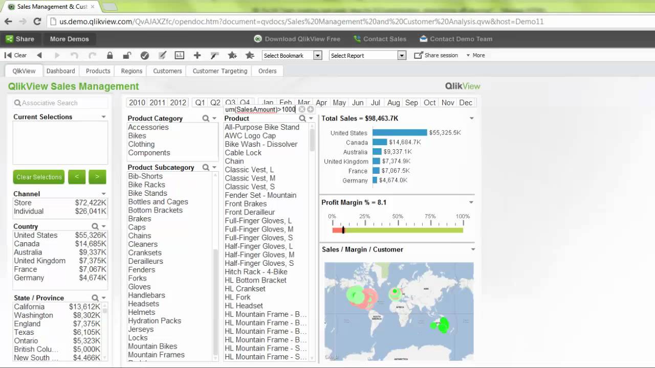Search within State / Province list
The height and width of the screenshot is (368, 655).
95,298
